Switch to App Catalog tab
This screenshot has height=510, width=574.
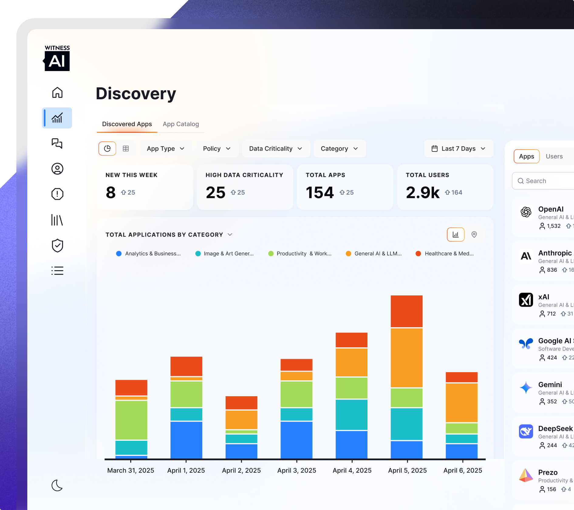point(181,124)
